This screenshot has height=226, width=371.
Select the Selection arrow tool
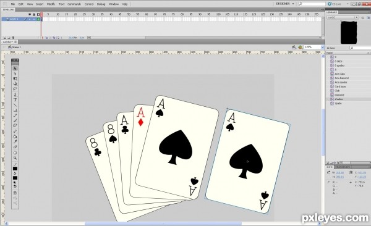coord(15,69)
